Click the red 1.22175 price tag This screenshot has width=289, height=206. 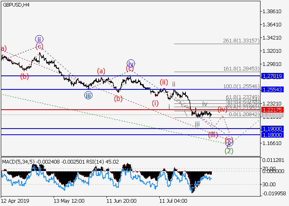pos(272,110)
